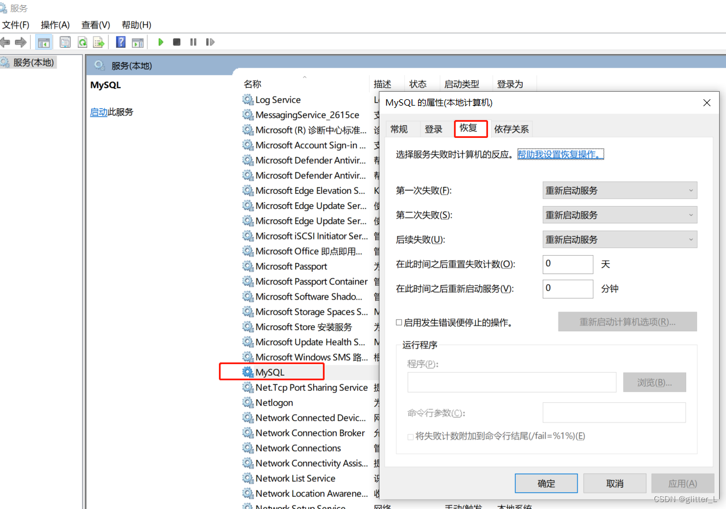Screen dimensions: 726x509
Task: Click the 启动类型 column header
Action: pos(461,84)
